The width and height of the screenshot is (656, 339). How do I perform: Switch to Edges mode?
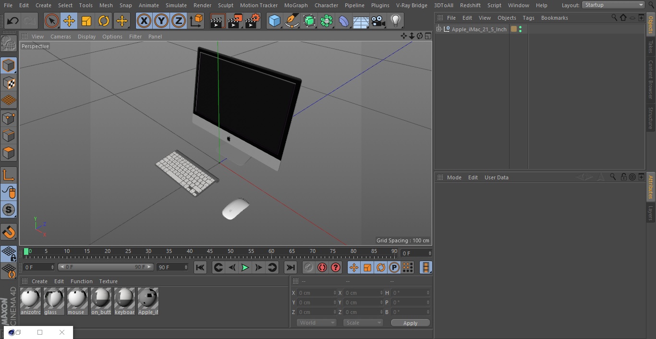(9, 136)
